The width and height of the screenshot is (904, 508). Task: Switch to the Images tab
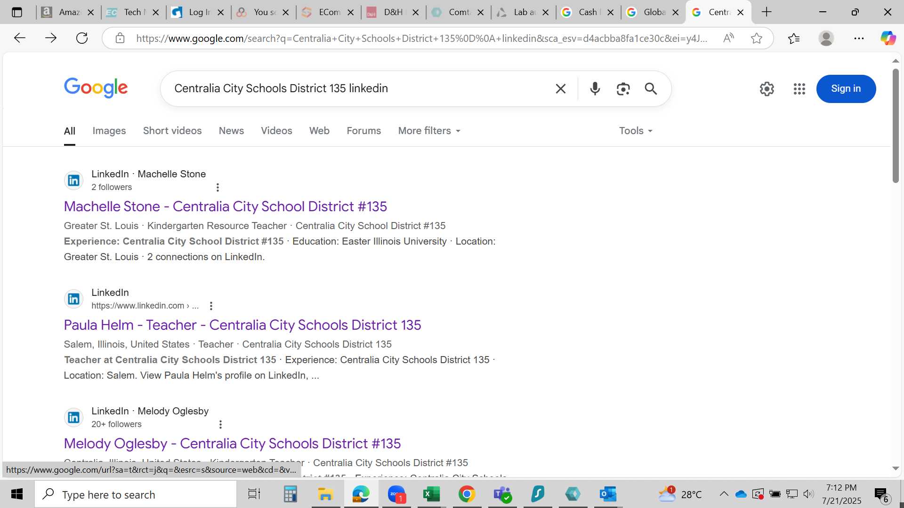[109, 131]
